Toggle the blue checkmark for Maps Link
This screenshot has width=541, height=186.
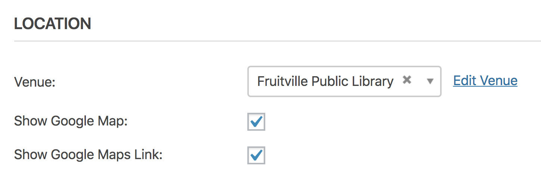point(256,155)
